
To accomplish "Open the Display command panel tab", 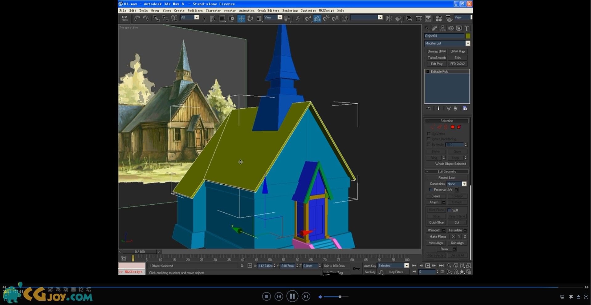I will [x=459, y=28].
